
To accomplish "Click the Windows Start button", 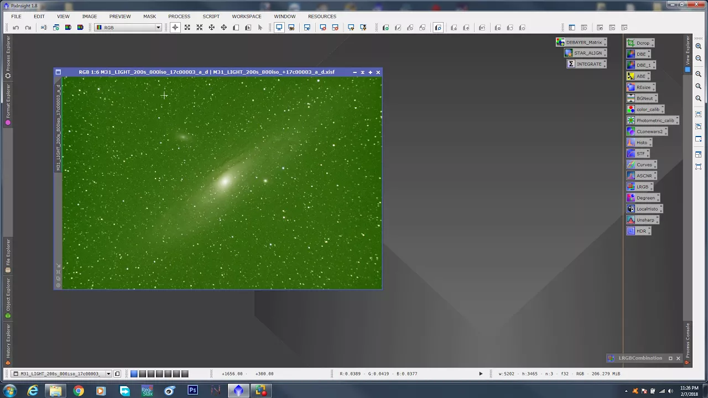I will pyautogui.click(x=9, y=391).
